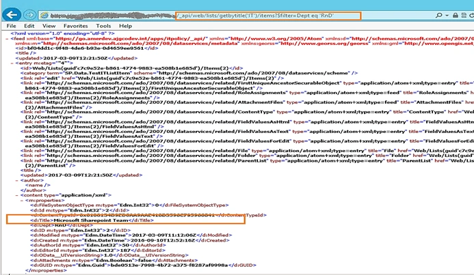The image size is (474, 275).
Task: Open the File menu
Action: [11, 26]
